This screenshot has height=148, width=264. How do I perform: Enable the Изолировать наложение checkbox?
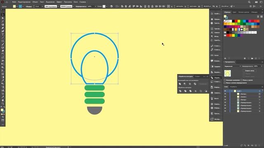tap(225, 80)
